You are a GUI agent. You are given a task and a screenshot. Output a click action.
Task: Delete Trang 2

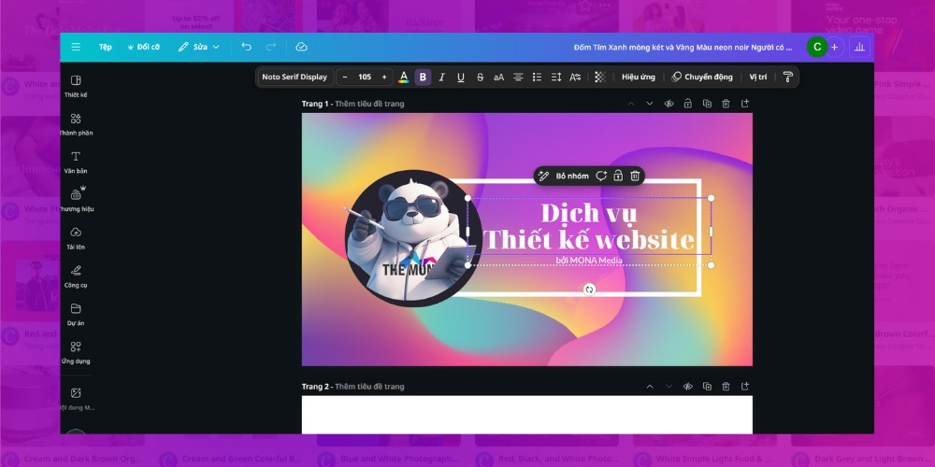pyautogui.click(x=726, y=387)
